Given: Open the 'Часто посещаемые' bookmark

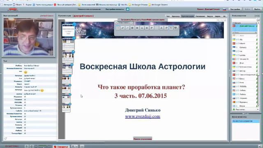Looking at the screenshot, I should [43, 5].
